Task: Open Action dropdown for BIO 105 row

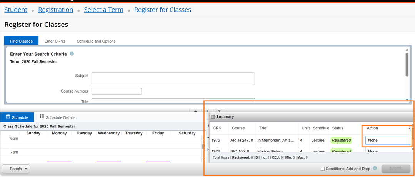Action: click(x=388, y=151)
